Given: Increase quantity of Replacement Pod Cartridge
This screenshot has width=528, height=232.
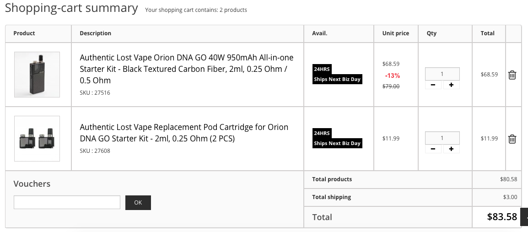Looking at the screenshot, I should [x=451, y=149].
